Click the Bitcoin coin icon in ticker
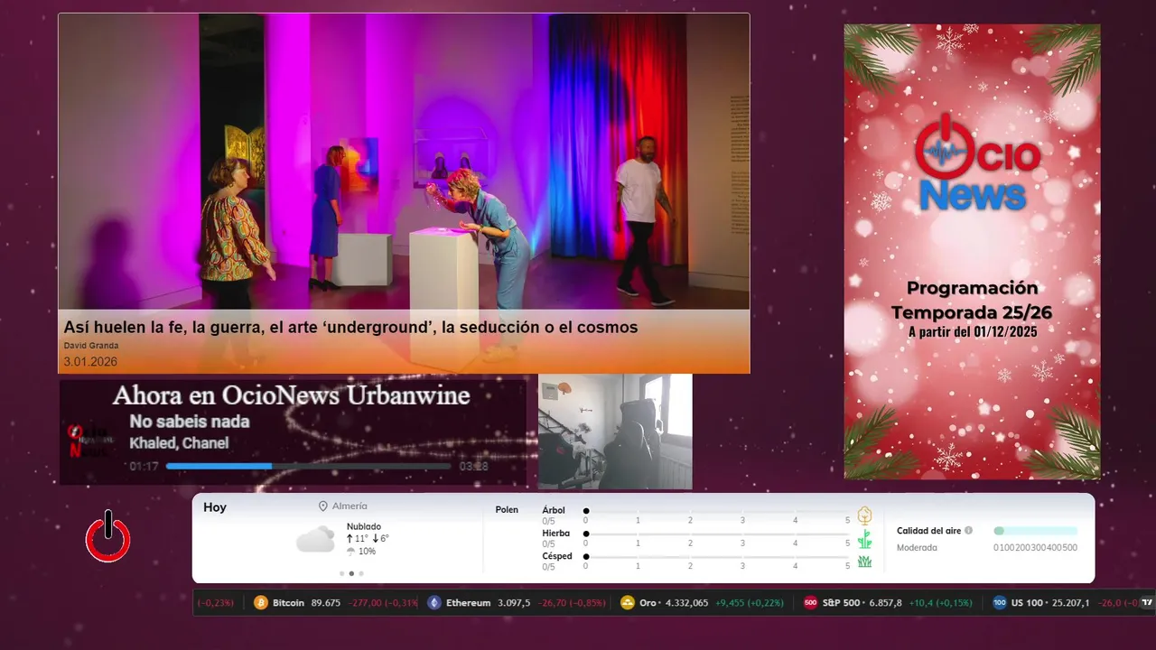Viewport: 1156px width, 650px height. coord(261,603)
